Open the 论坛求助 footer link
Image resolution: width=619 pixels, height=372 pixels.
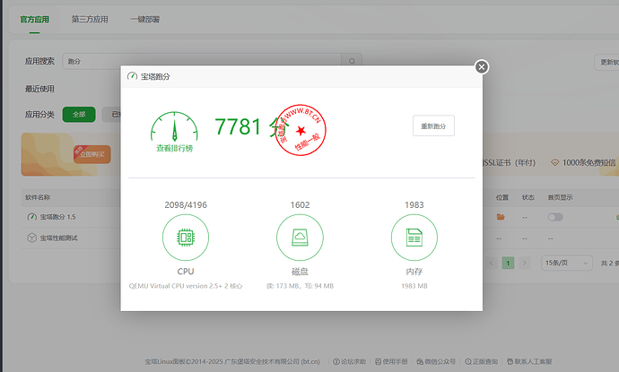(x=349, y=361)
